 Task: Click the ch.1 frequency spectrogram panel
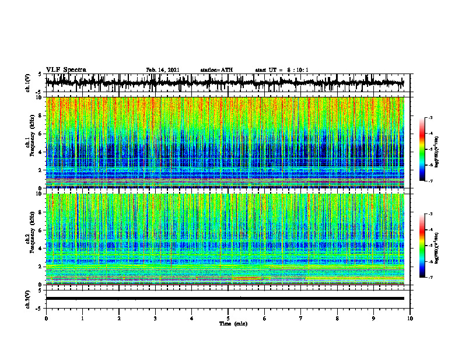pos(225,142)
